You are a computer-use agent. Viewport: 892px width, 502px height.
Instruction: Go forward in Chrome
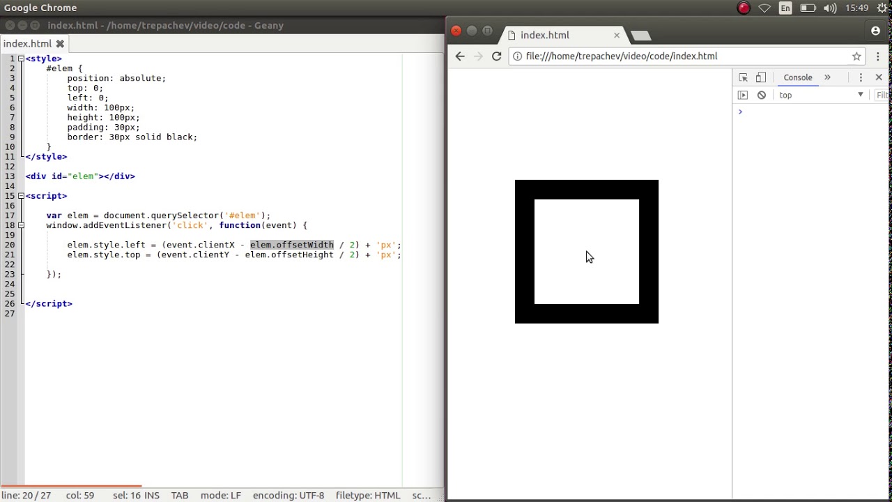pos(478,56)
